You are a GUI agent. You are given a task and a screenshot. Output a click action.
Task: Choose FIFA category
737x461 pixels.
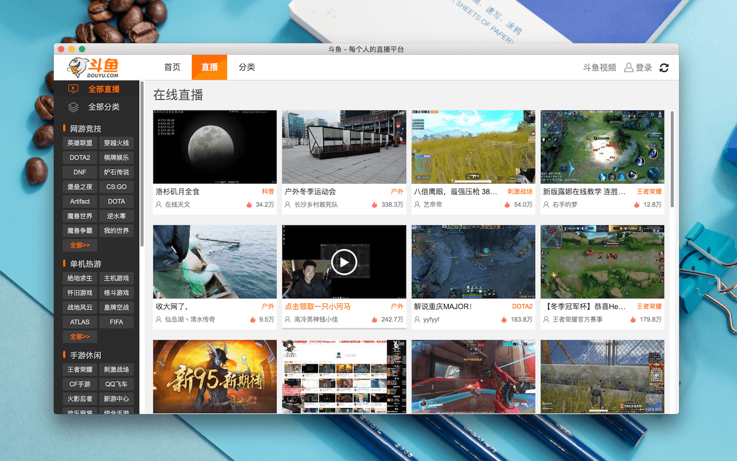116,322
